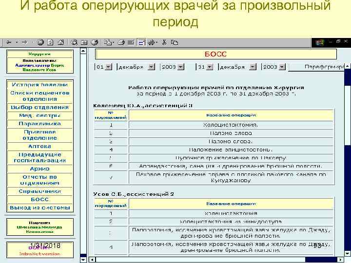Click Администратор Борис Павлович Усов user name
The image size is (351, 263).
tap(39, 67)
